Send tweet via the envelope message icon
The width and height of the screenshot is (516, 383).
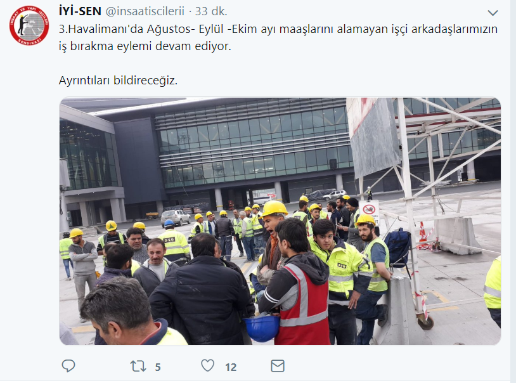pyautogui.click(x=278, y=366)
